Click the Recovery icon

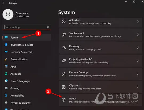tap(64, 48)
